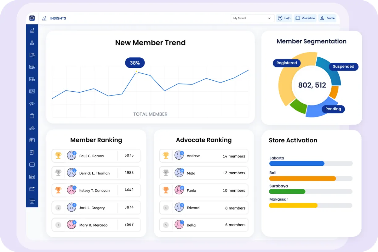Click the '6 members' value
The image size is (378, 252).
pyautogui.click(x=235, y=225)
